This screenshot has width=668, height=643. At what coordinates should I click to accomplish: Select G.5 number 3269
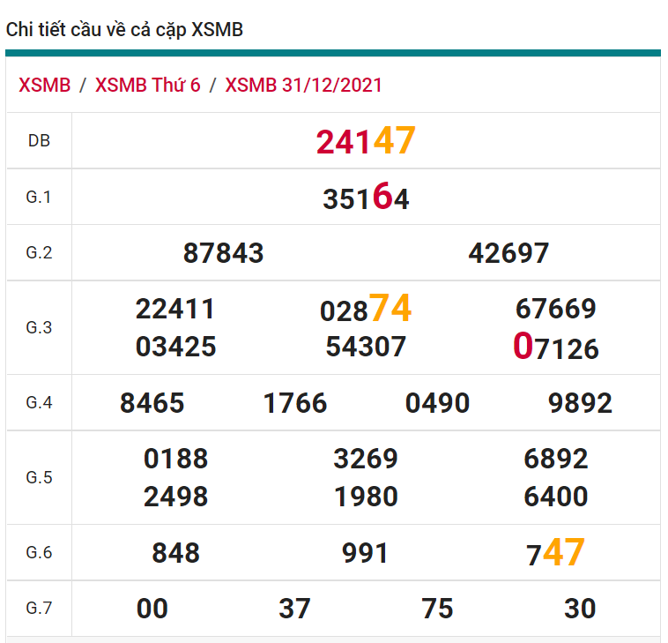[366, 460]
